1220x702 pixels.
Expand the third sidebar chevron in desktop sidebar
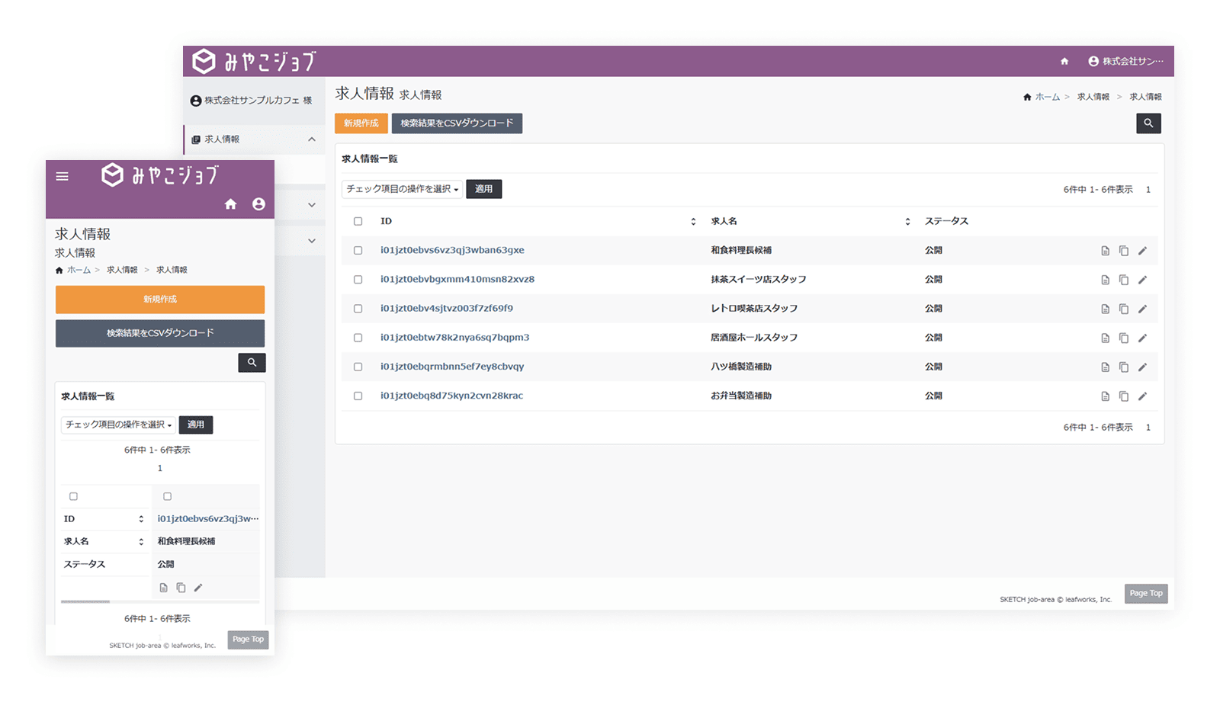pos(312,241)
